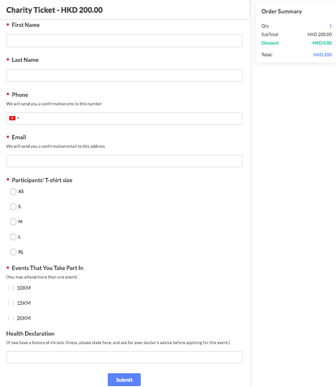Click the confirmation email hint text
The width and height of the screenshot is (336, 387).
click(x=55, y=146)
